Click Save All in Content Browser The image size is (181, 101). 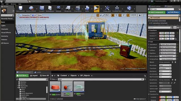44,75
